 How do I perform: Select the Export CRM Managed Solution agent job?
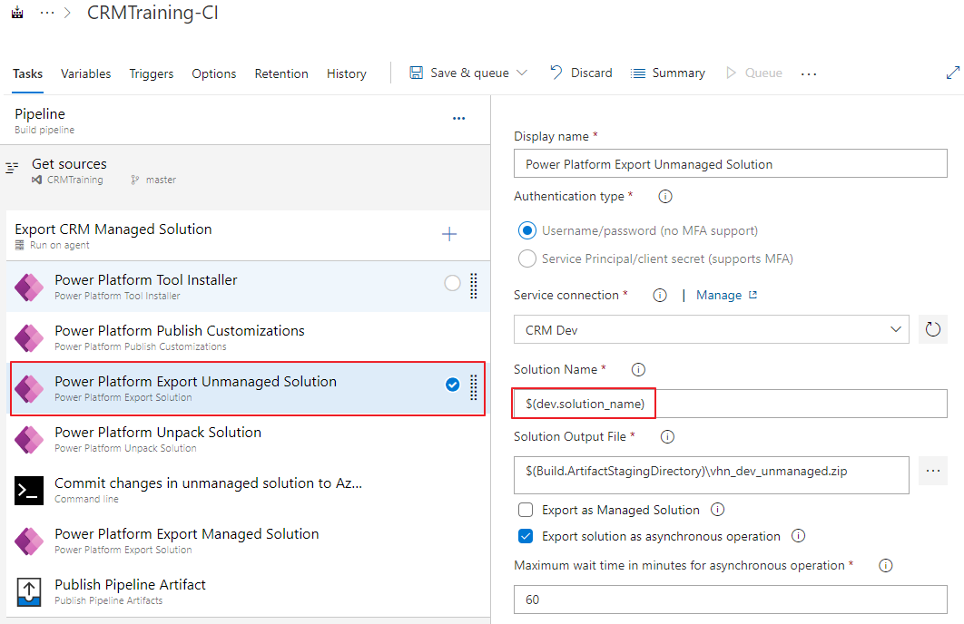pos(249,236)
